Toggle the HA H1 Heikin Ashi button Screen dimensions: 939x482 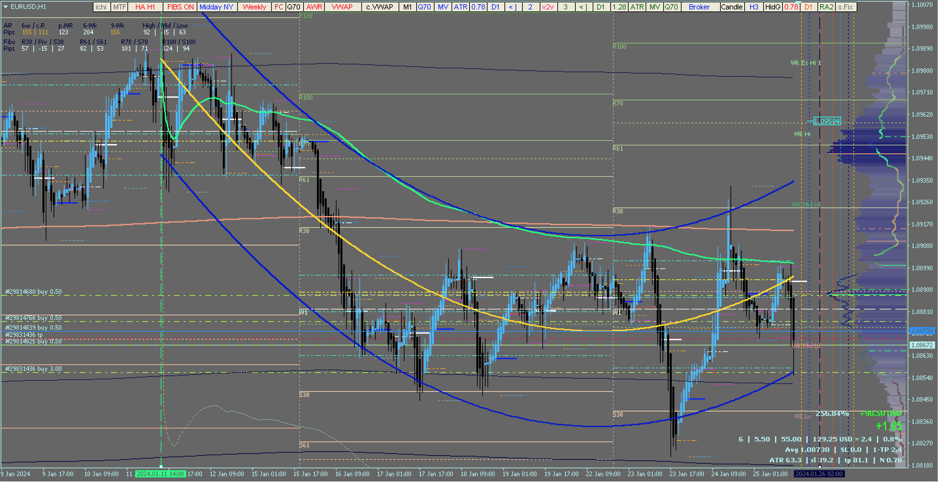pyautogui.click(x=145, y=7)
